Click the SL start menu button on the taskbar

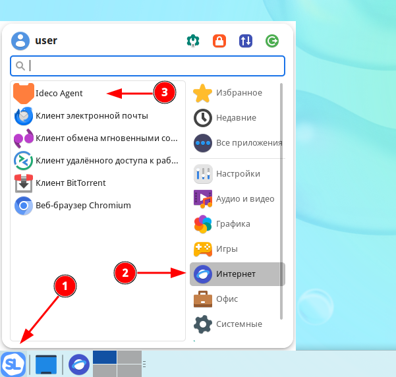[13, 364]
